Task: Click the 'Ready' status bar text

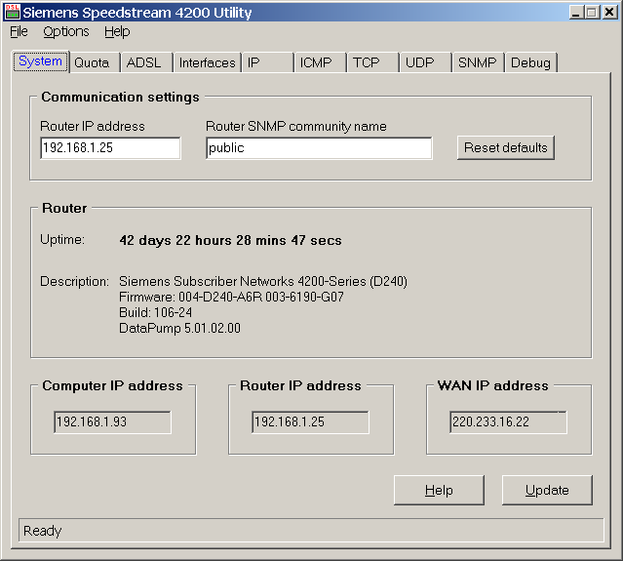Action: 43,531
